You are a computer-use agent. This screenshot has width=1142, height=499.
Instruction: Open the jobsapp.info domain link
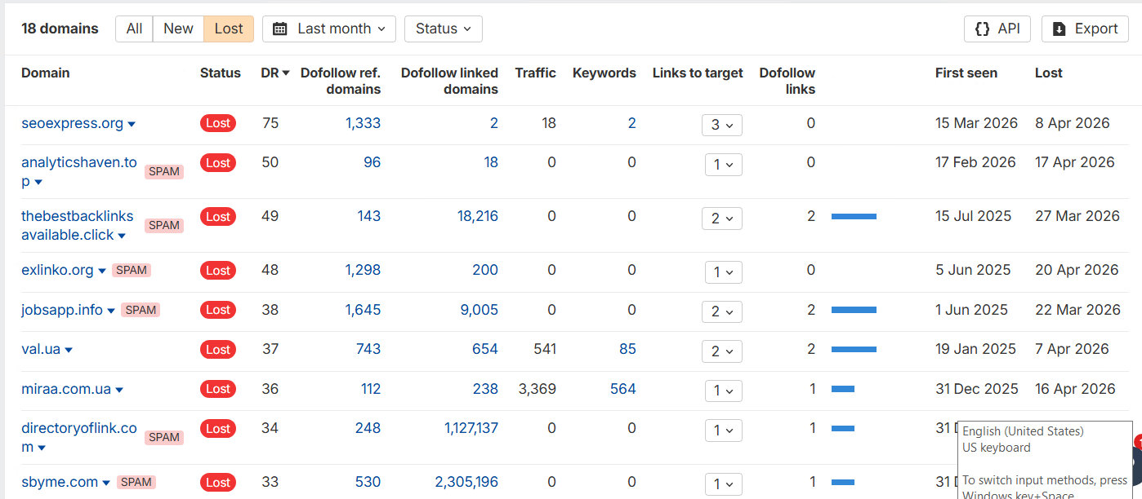pyautogui.click(x=62, y=310)
